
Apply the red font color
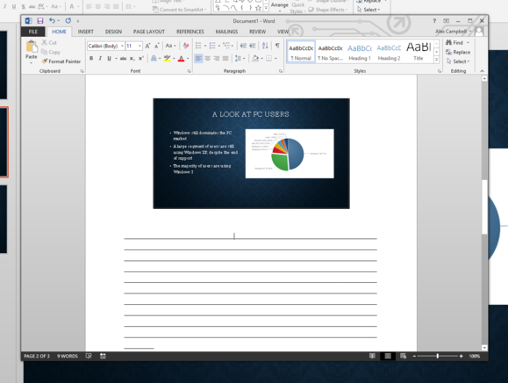click(x=181, y=58)
